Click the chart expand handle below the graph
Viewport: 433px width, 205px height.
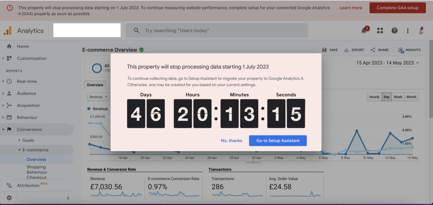tap(253, 161)
